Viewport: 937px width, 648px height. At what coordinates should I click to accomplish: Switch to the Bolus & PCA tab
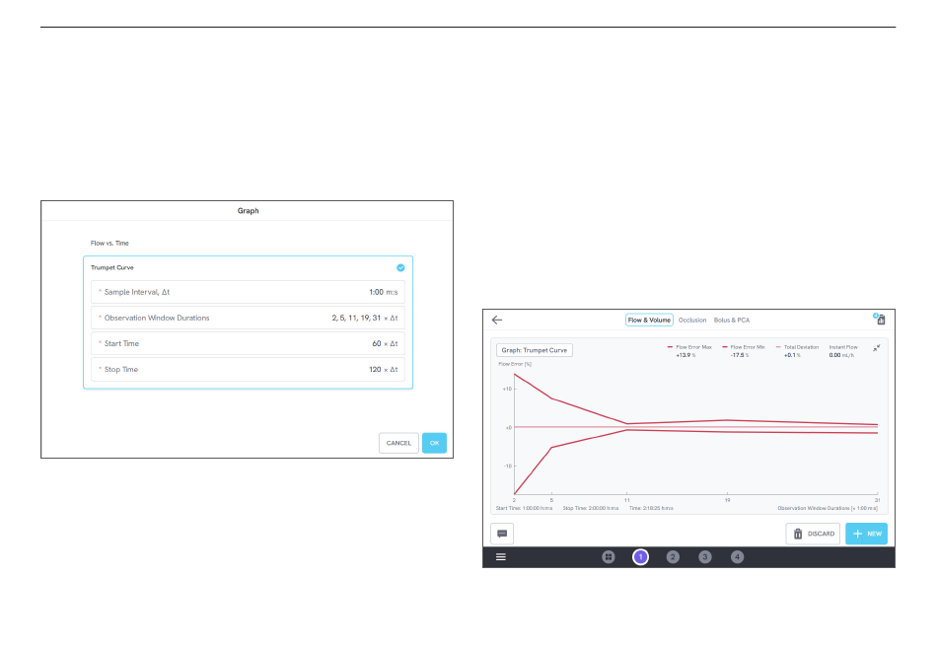(732, 320)
